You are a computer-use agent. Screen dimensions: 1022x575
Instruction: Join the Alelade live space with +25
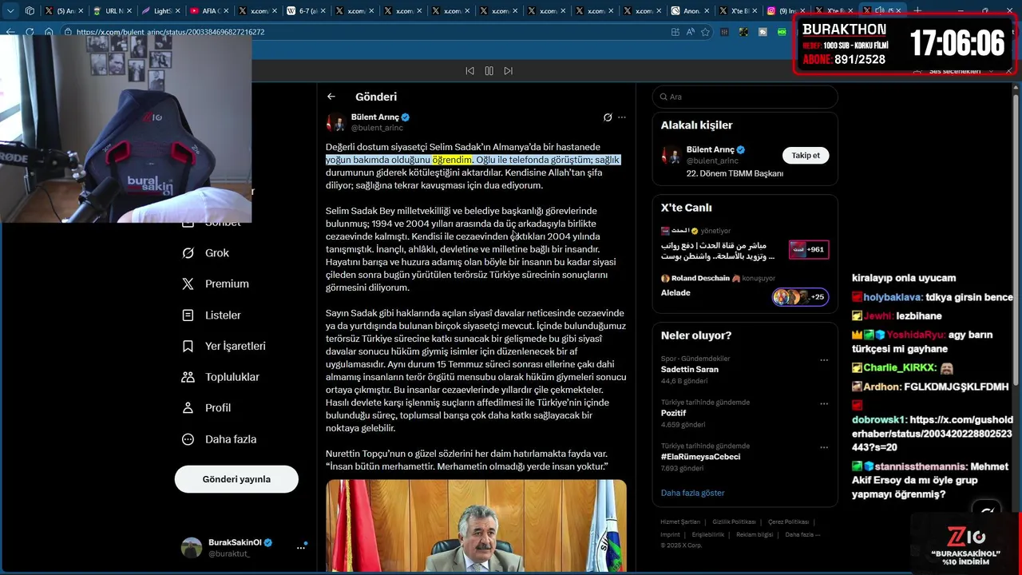[x=800, y=297]
